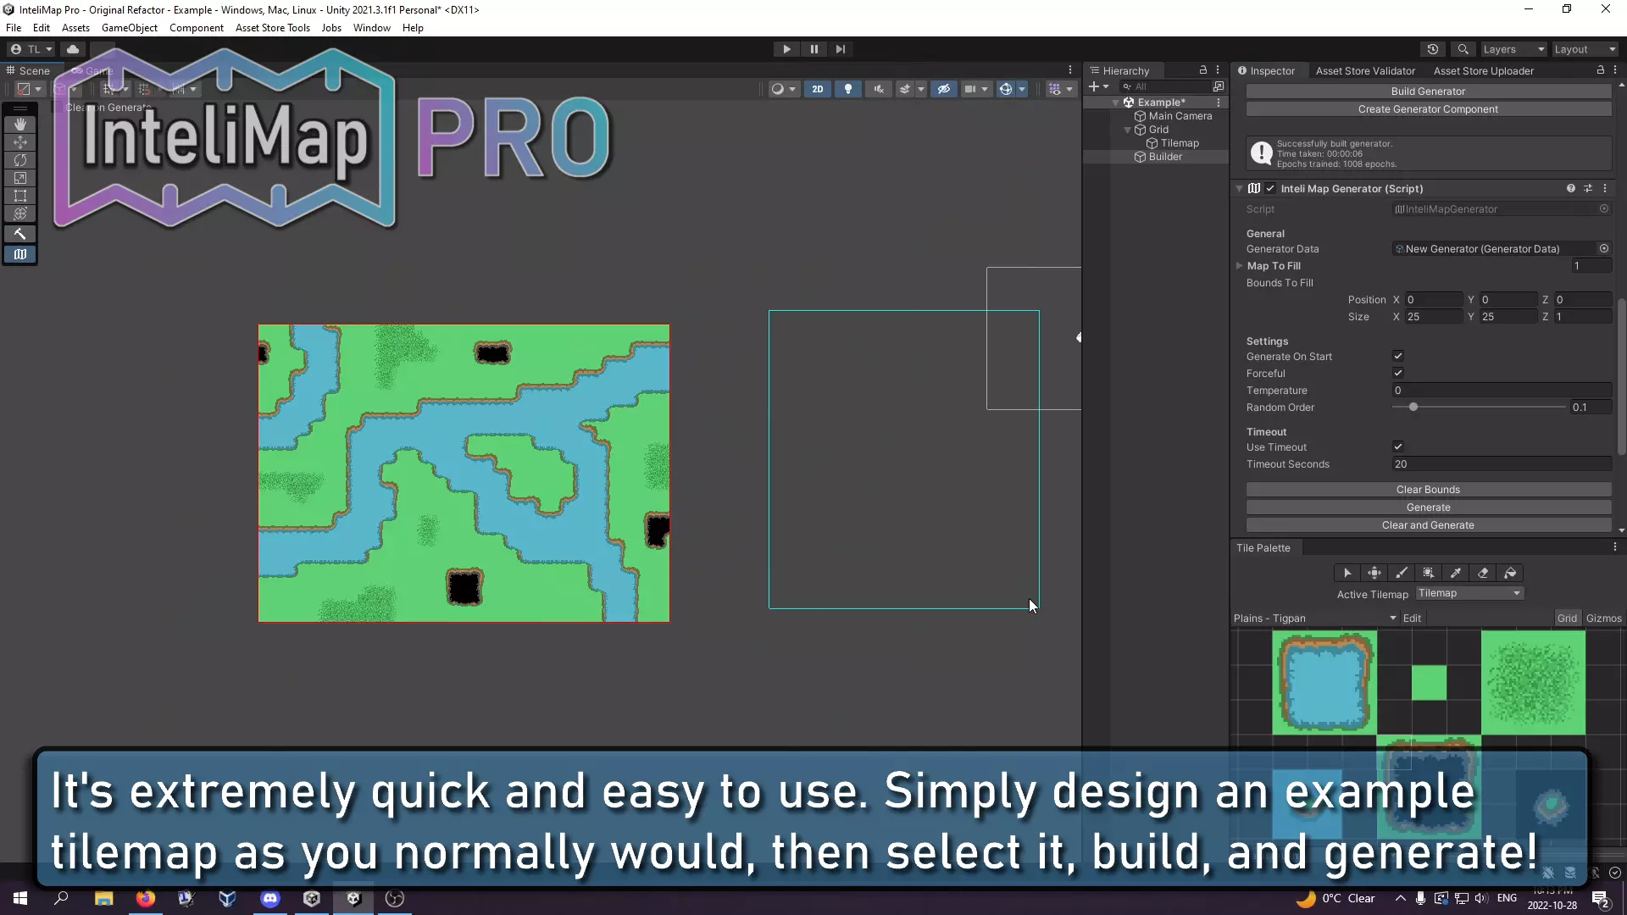Toggle Grid display in Tile Palette

point(1567,618)
